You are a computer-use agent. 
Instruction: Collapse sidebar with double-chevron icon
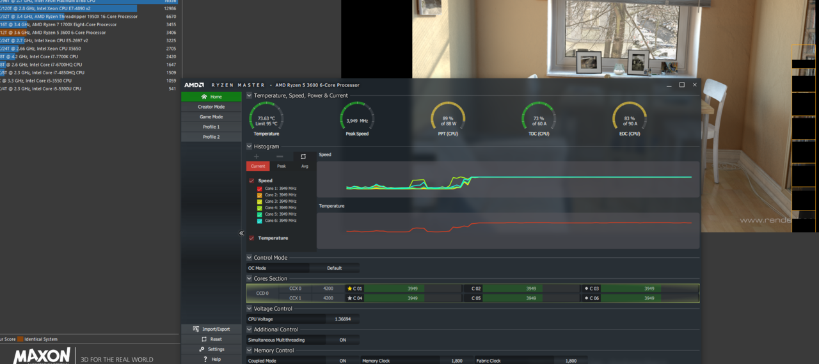[x=242, y=233]
